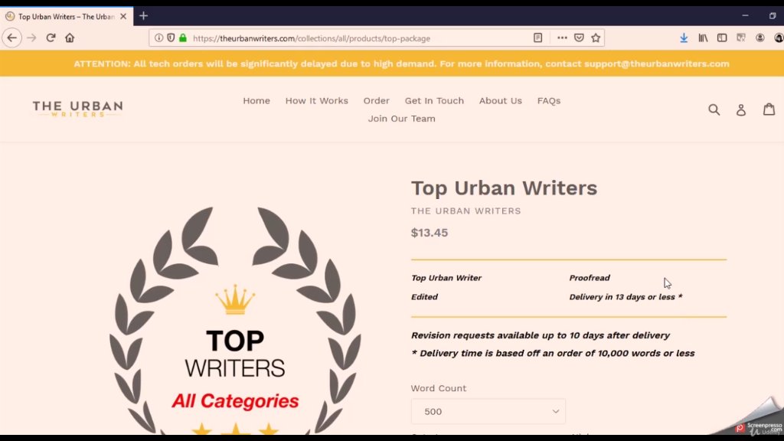Open the FAQs page

[x=549, y=100]
